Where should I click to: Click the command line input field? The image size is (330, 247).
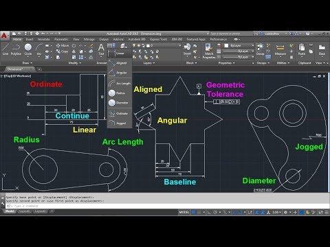[167, 206]
